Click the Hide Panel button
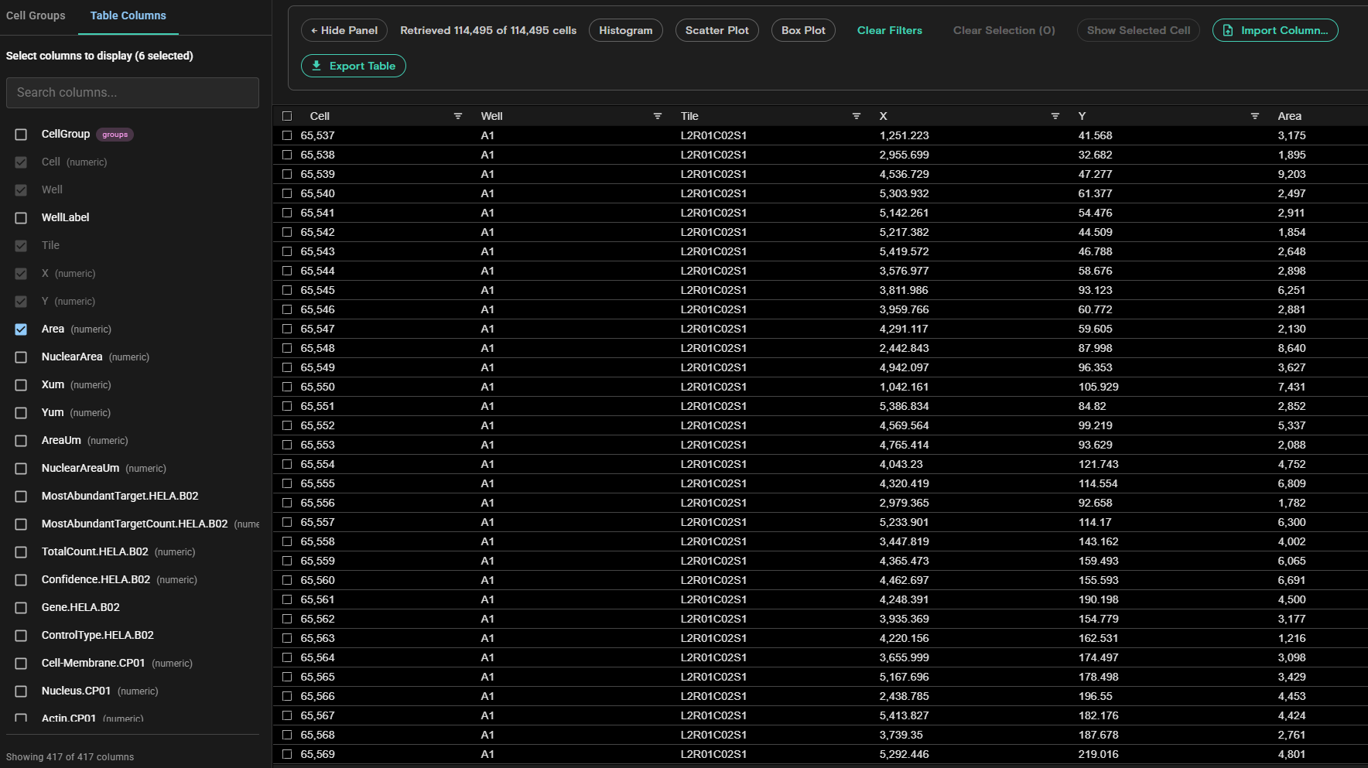This screenshot has height=768, width=1368. click(344, 30)
